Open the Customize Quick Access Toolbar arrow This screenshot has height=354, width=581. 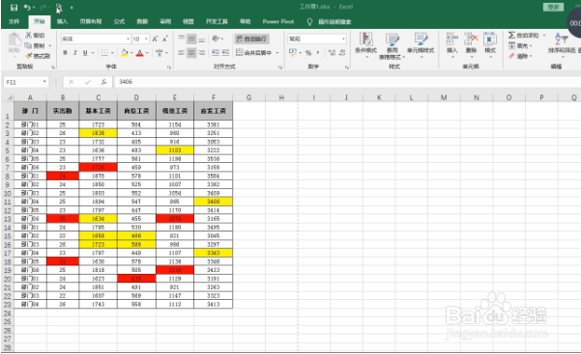tap(72, 8)
